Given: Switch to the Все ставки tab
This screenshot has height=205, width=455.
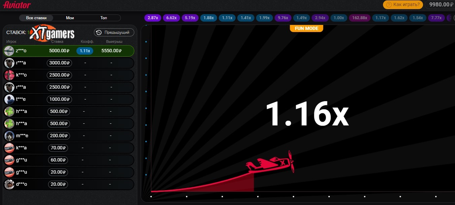Looking at the screenshot, I should point(36,18).
